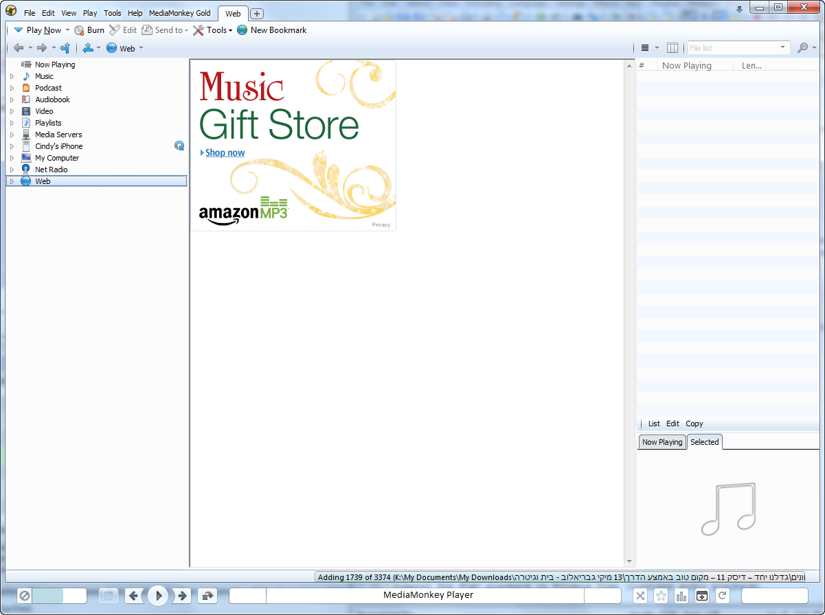
Task: Click the Video film icon in tree
Action: pos(26,111)
